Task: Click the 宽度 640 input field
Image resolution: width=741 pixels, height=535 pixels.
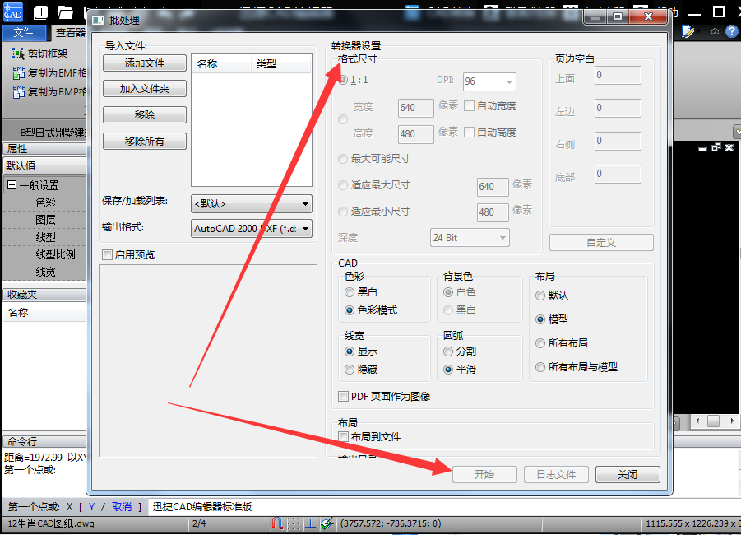Action: (x=416, y=108)
